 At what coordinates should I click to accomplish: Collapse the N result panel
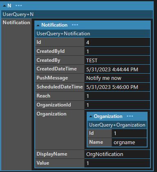pos(4,6)
